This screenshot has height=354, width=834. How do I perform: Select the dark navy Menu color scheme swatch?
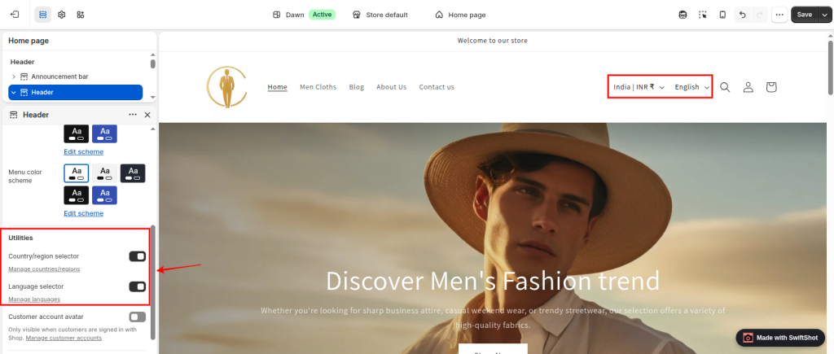tap(133, 173)
